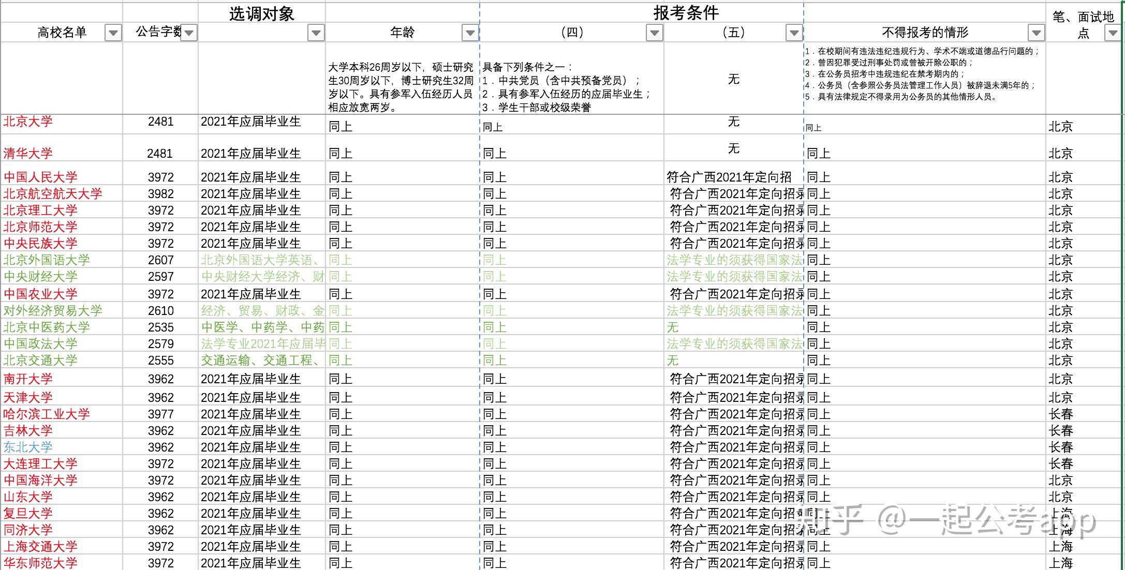Image resolution: width=1125 pixels, height=570 pixels.
Task: Select the 华东师范大学 cell
Action: (x=62, y=562)
